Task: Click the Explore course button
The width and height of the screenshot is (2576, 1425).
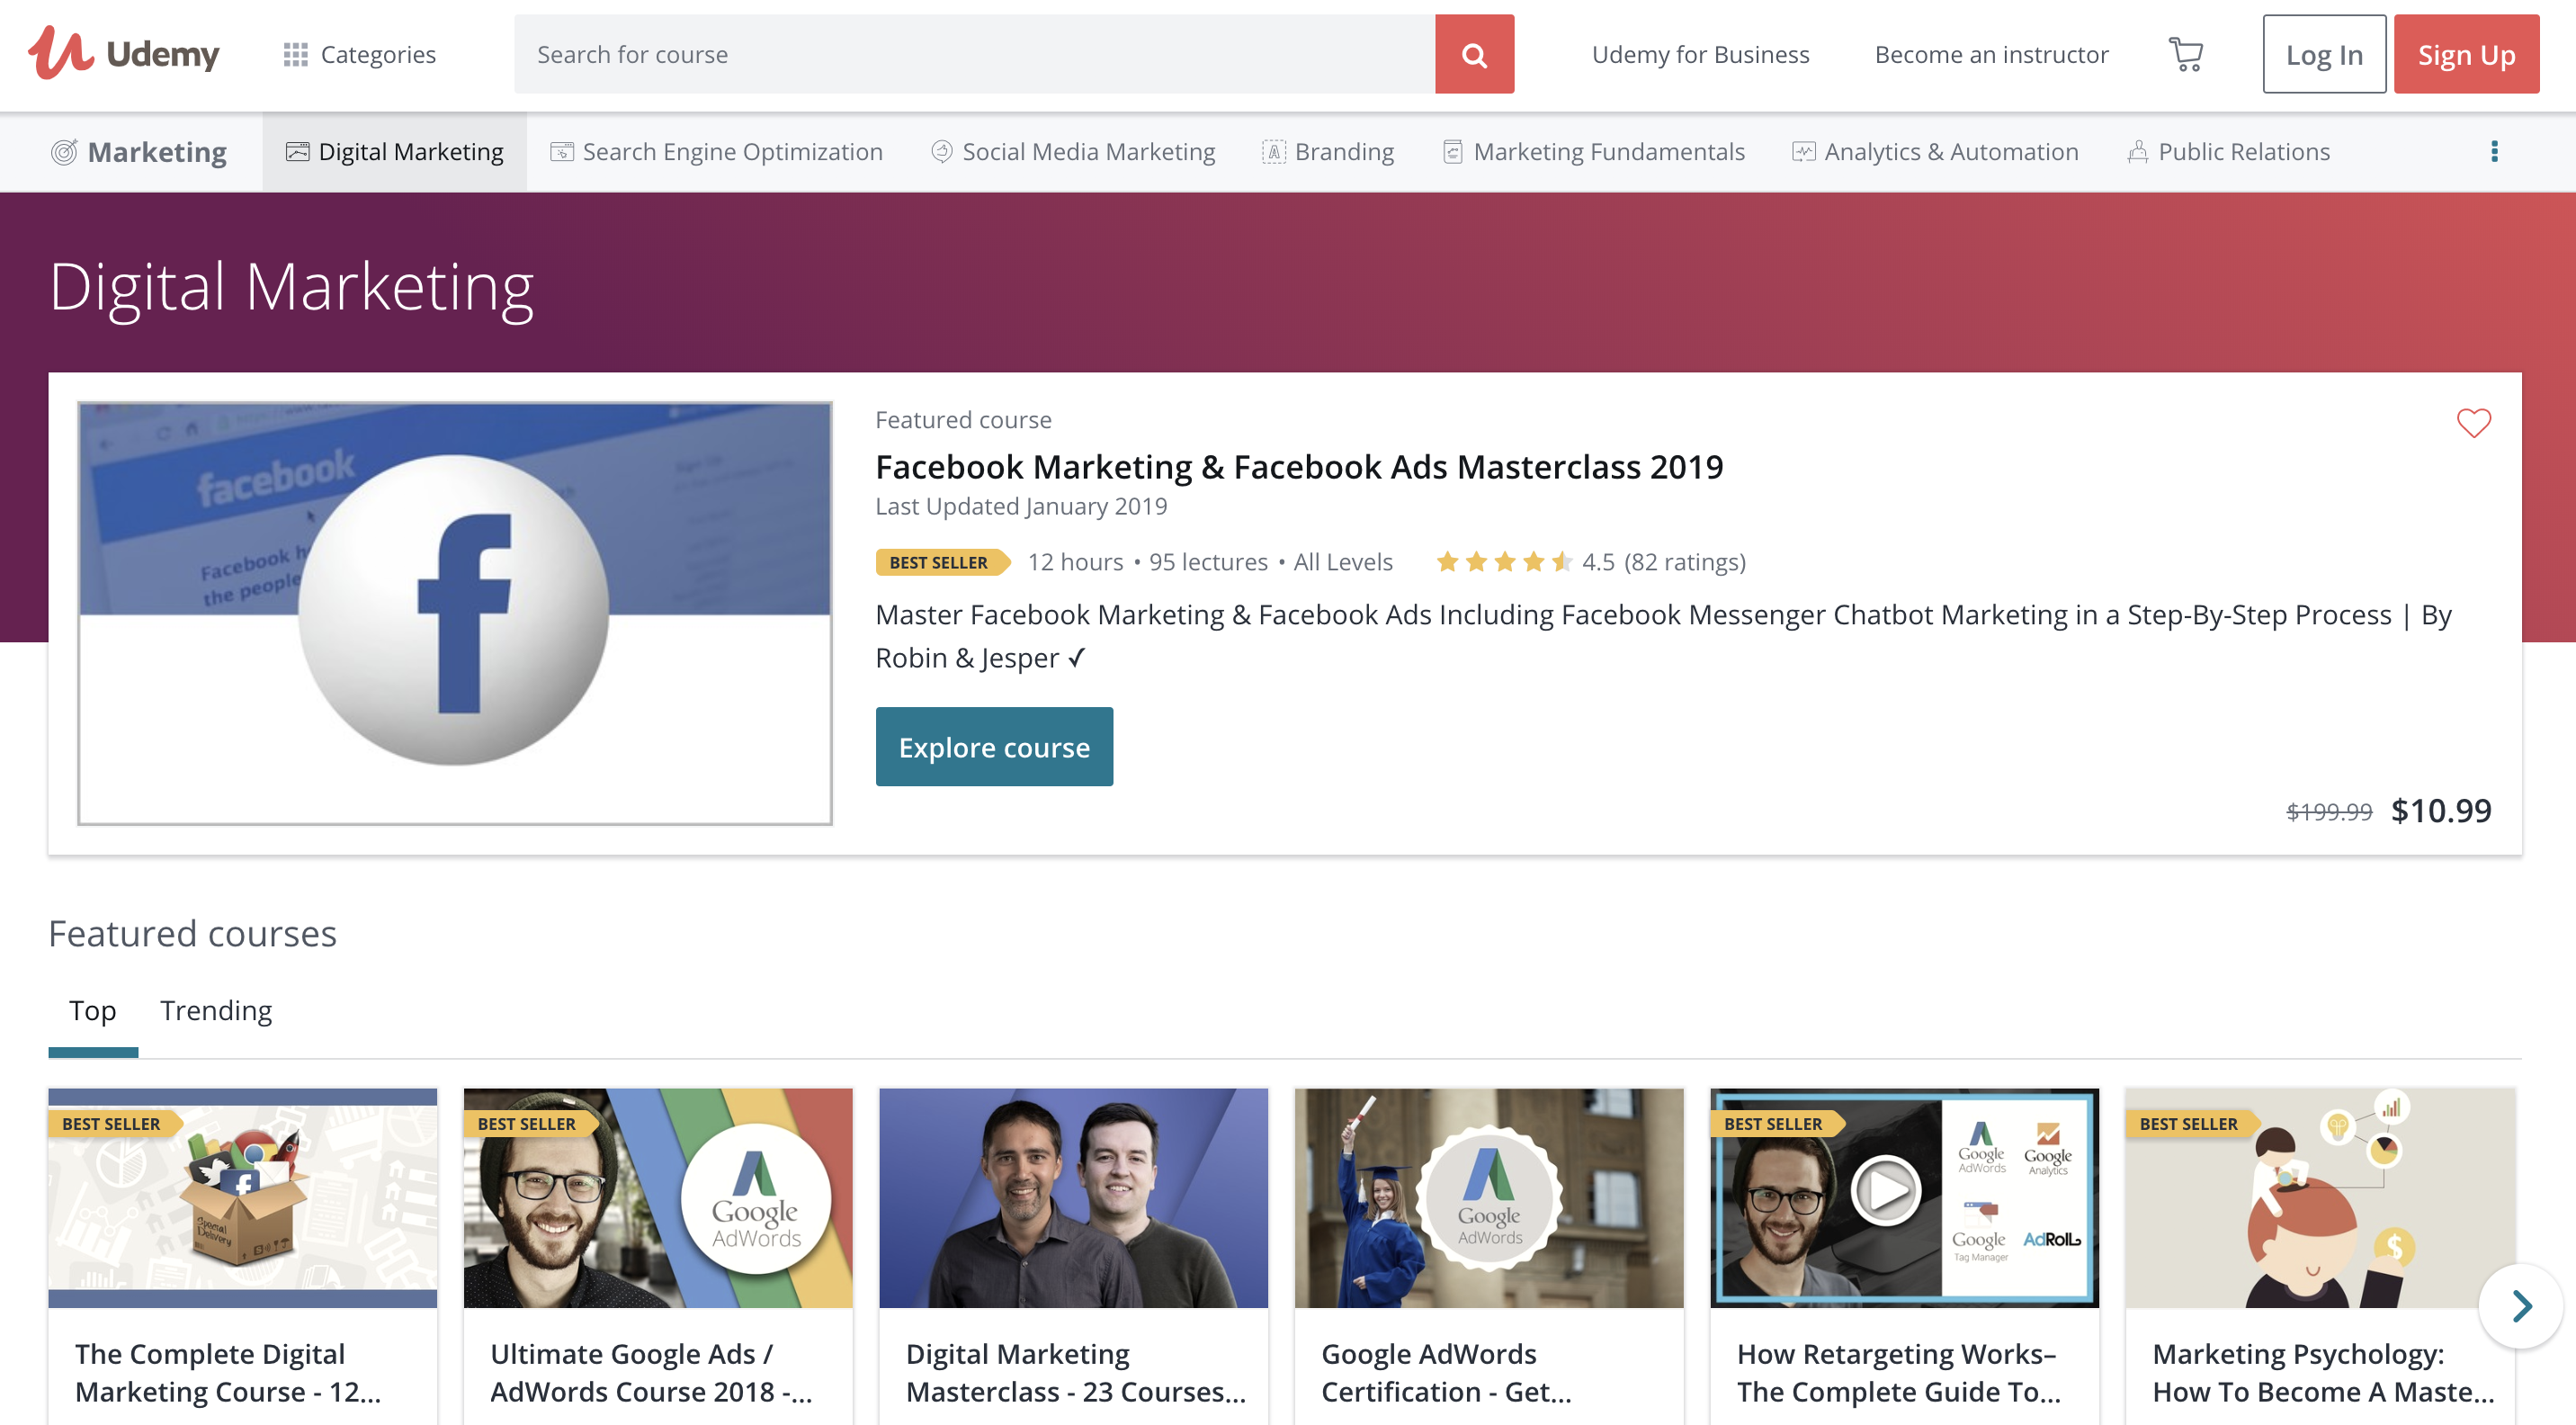Action: [x=993, y=747]
